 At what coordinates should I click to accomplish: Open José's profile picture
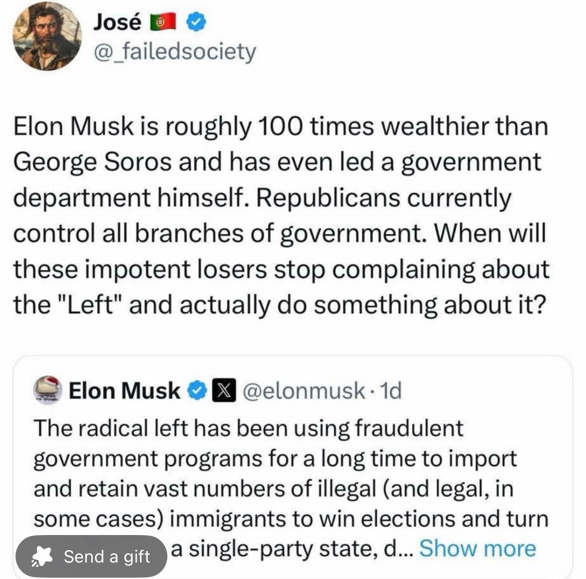pos(47,36)
